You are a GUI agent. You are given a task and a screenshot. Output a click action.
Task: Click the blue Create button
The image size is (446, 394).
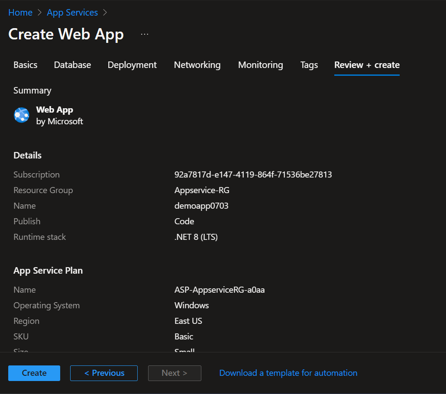[x=34, y=373]
